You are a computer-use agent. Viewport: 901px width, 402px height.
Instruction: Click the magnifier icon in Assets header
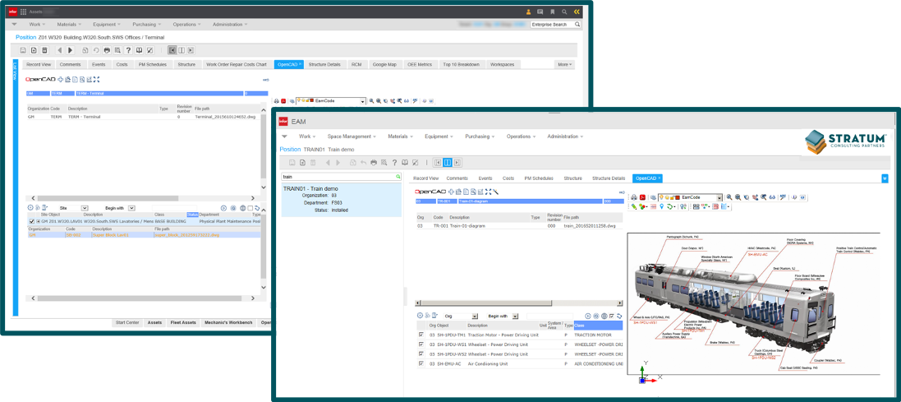point(564,12)
